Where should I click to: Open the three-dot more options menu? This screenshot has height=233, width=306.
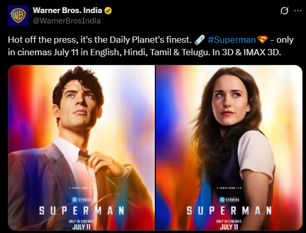pyautogui.click(x=298, y=11)
